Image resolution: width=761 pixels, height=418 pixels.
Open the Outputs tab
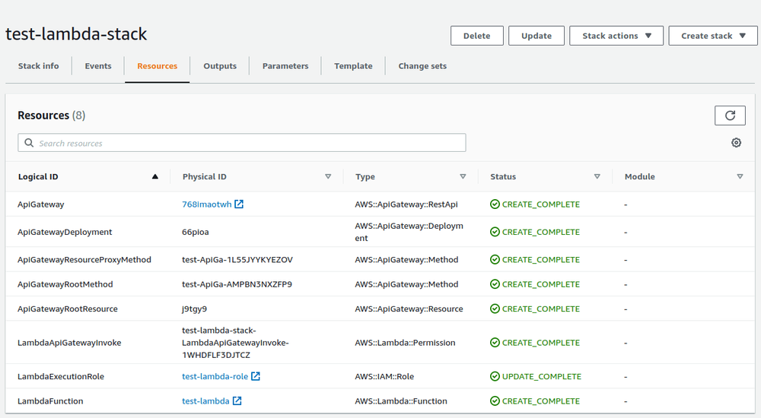[x=220, y=66]
